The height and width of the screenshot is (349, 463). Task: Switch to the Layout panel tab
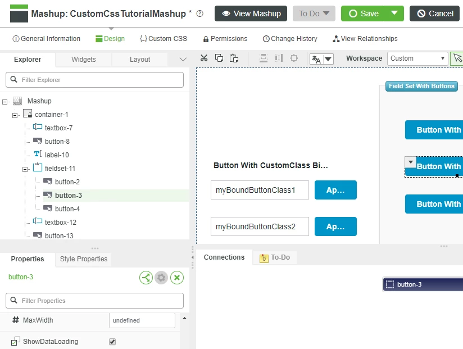click(140, 60)
